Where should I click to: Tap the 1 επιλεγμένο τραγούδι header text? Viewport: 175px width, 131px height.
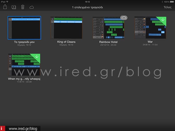87,7
